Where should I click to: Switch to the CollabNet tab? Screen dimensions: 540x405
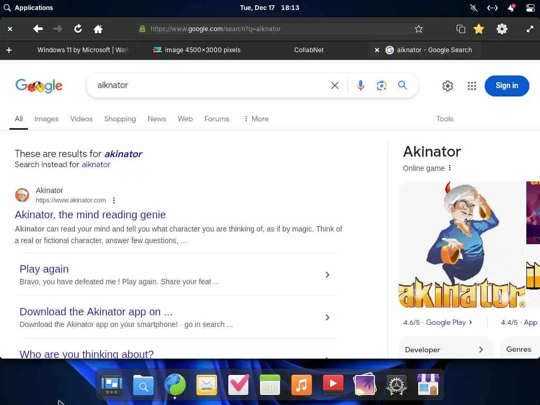pos(309,50)
